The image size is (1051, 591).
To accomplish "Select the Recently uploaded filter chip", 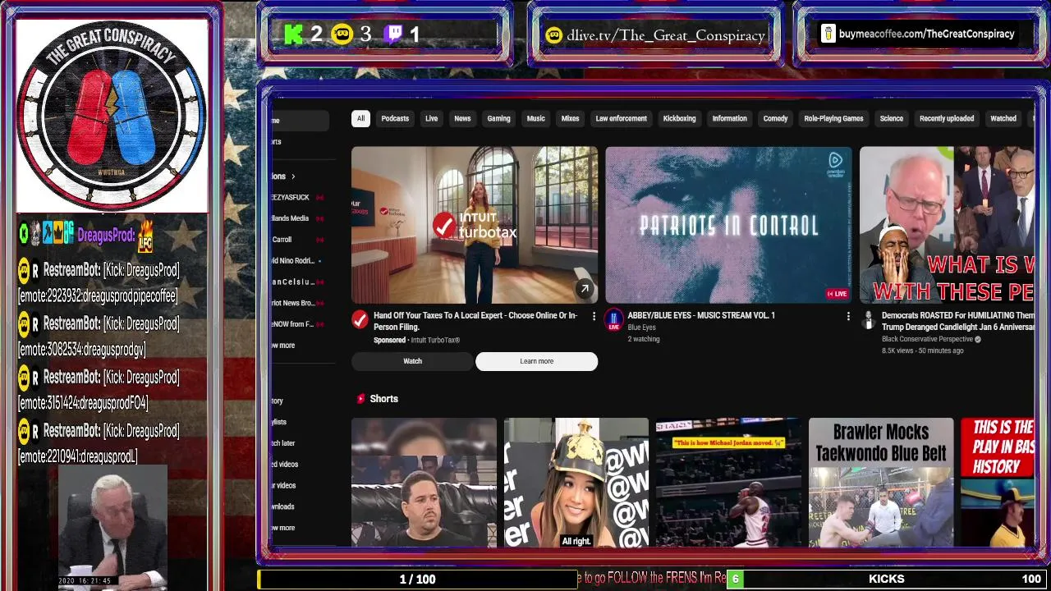I will click(x=947, y=118).
